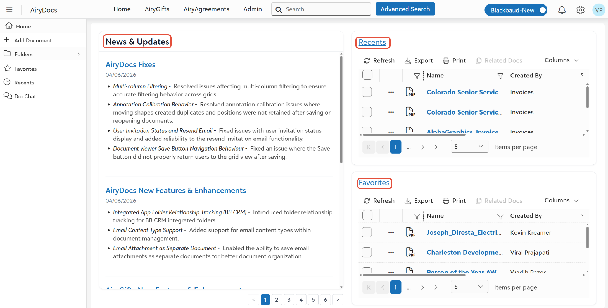Click Refresh icon in Recents panel
This screenshot has height=308, width=608.
[x=367, y=60]
